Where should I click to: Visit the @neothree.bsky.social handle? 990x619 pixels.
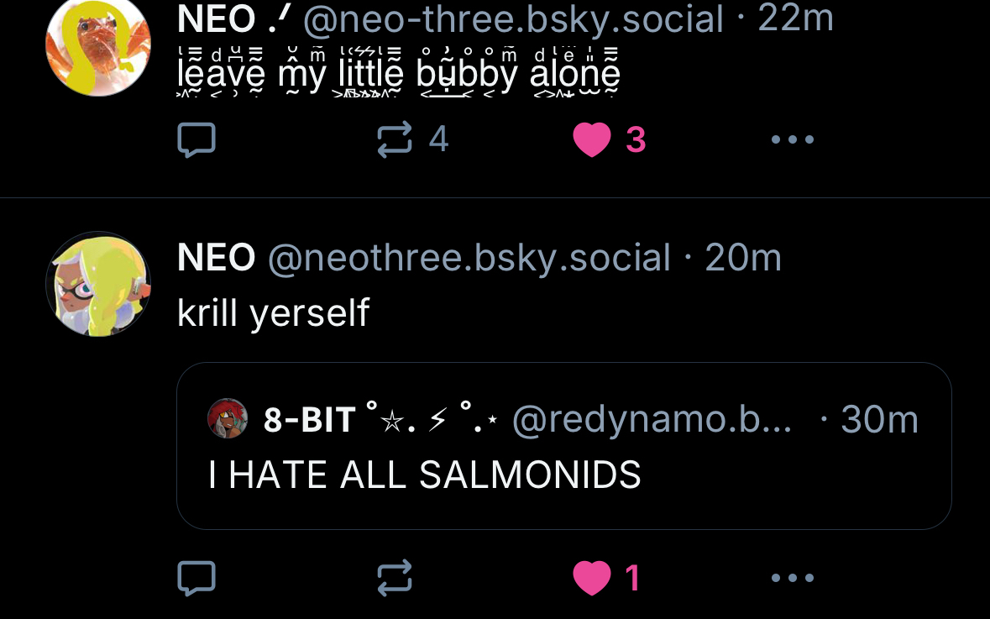469,258
